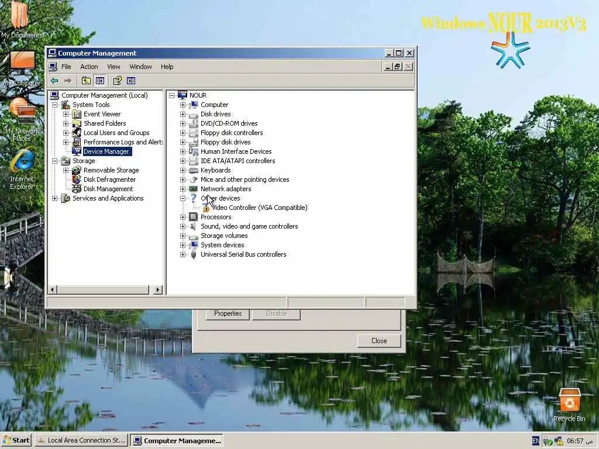Click Computer Management taskbar button
Image resolution: width=599 pixels, height=449 pixels.
tap(177, 441)
